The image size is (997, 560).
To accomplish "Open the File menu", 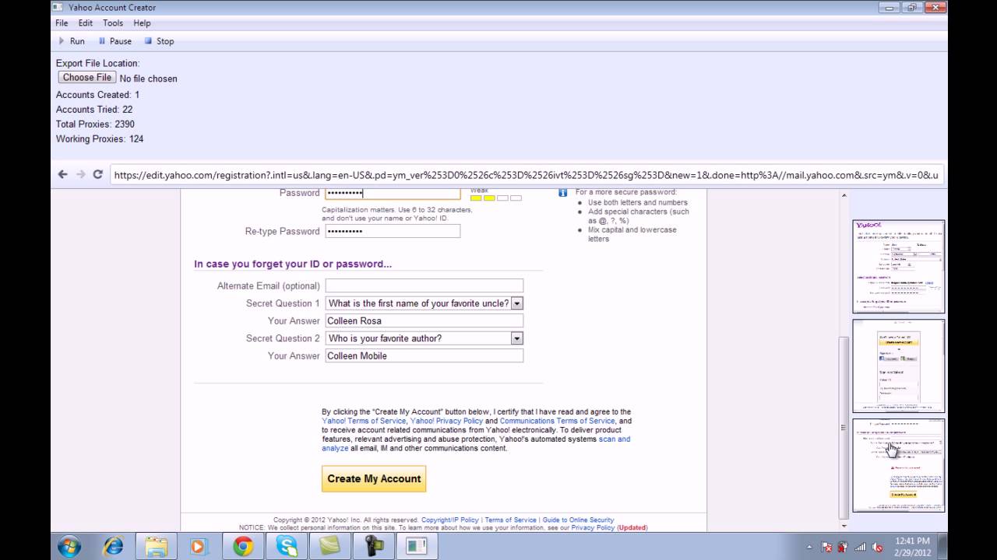I will click(x=62, y=23).
